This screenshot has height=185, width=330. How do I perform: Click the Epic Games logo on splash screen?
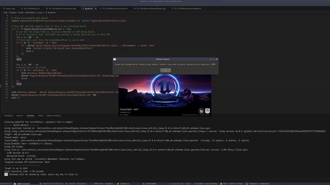pos(207,111)
